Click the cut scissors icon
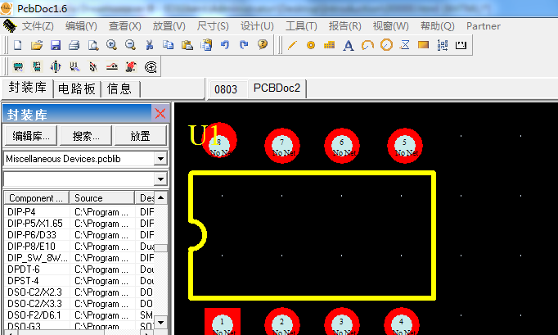The height and width of the screenshot is (335, 558). pos(150,45)
